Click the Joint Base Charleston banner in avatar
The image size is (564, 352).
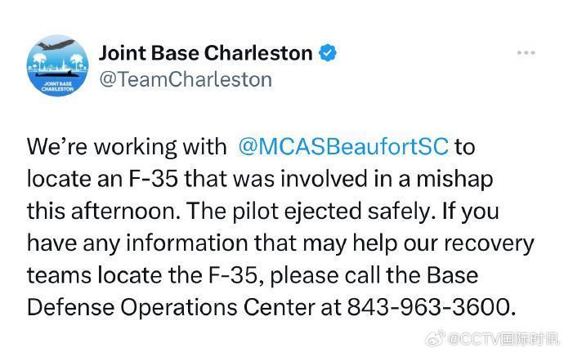click(x=56, y=86)
